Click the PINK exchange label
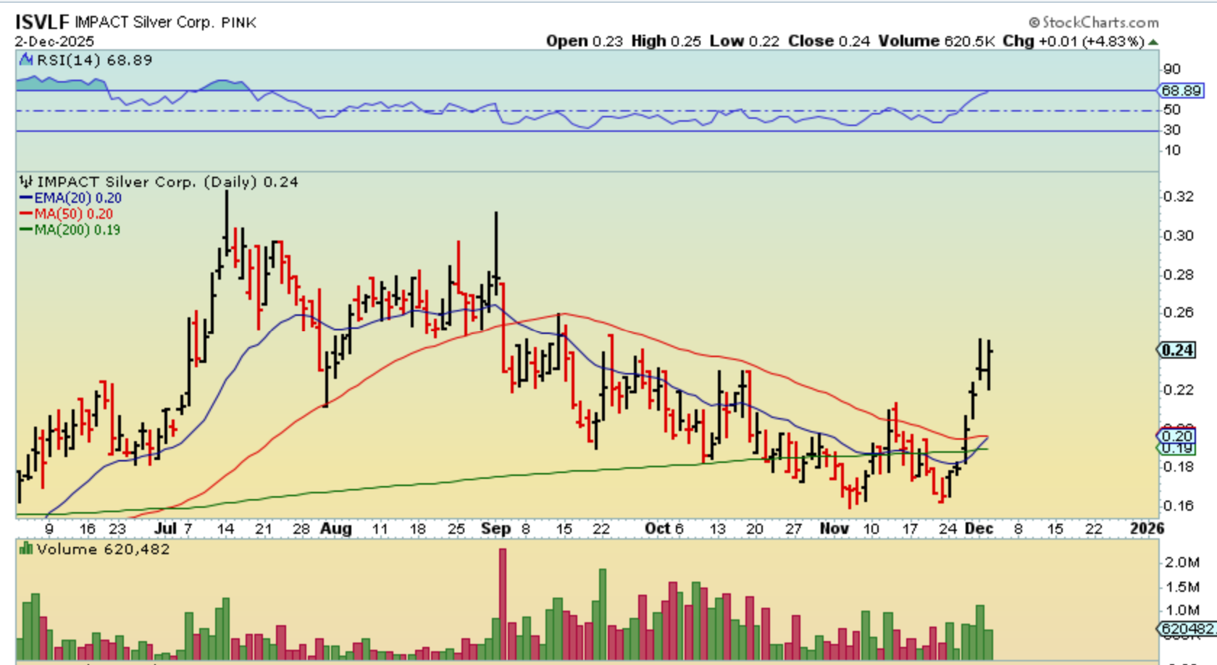The height and width of the screenshot is (665, 1217). point(238,23)
